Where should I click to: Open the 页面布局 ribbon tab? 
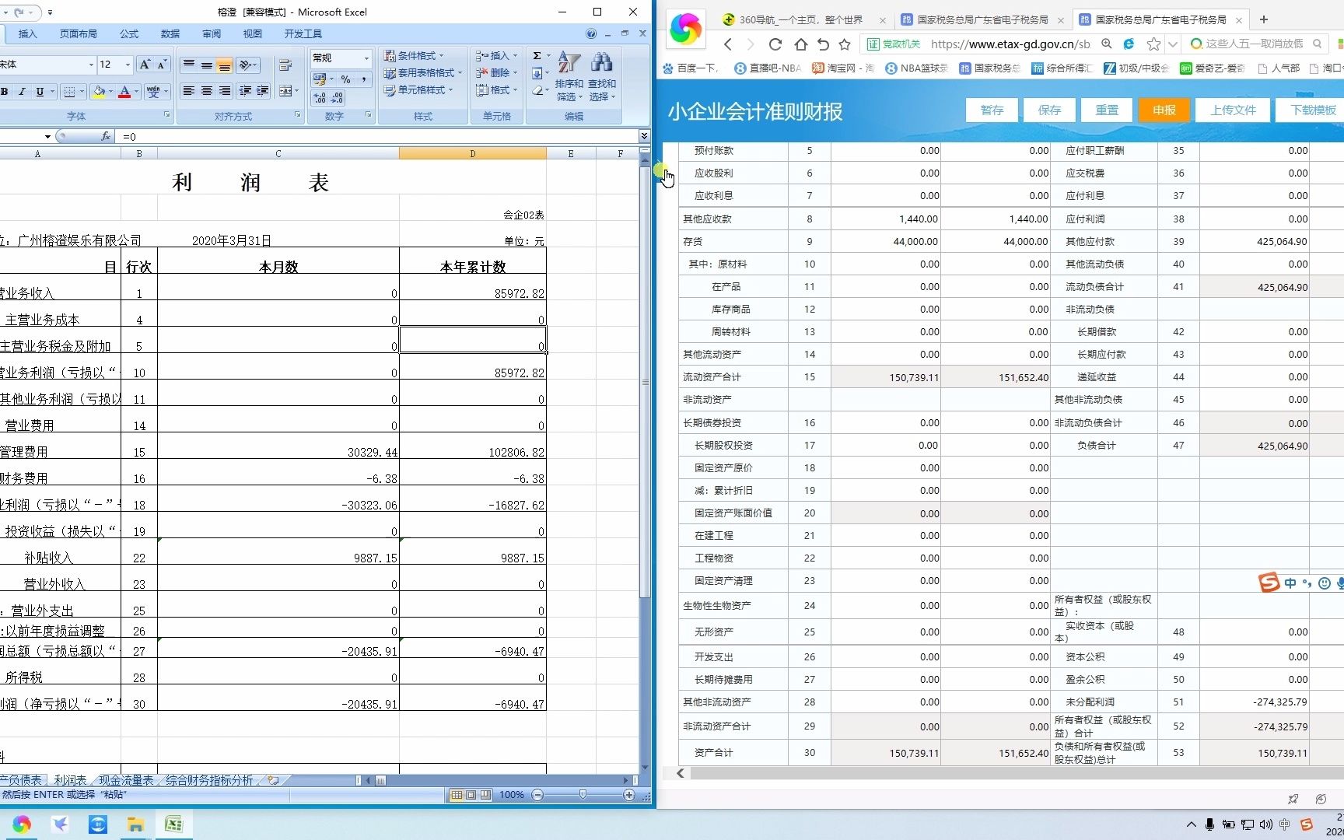click(79, 34)
